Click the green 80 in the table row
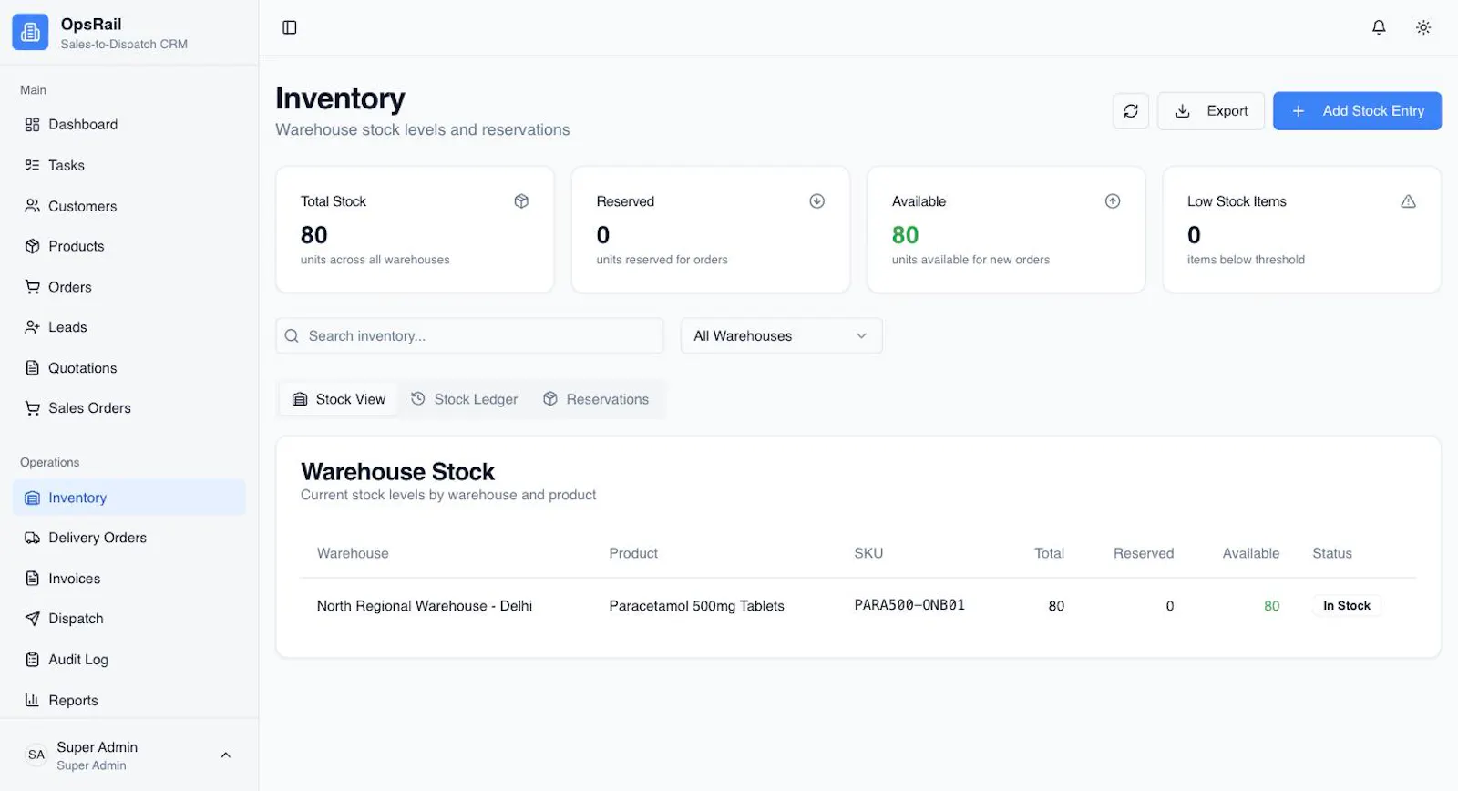This screenshot has width=1458, height=791. pyautogui.click(x=1271, y=606)
